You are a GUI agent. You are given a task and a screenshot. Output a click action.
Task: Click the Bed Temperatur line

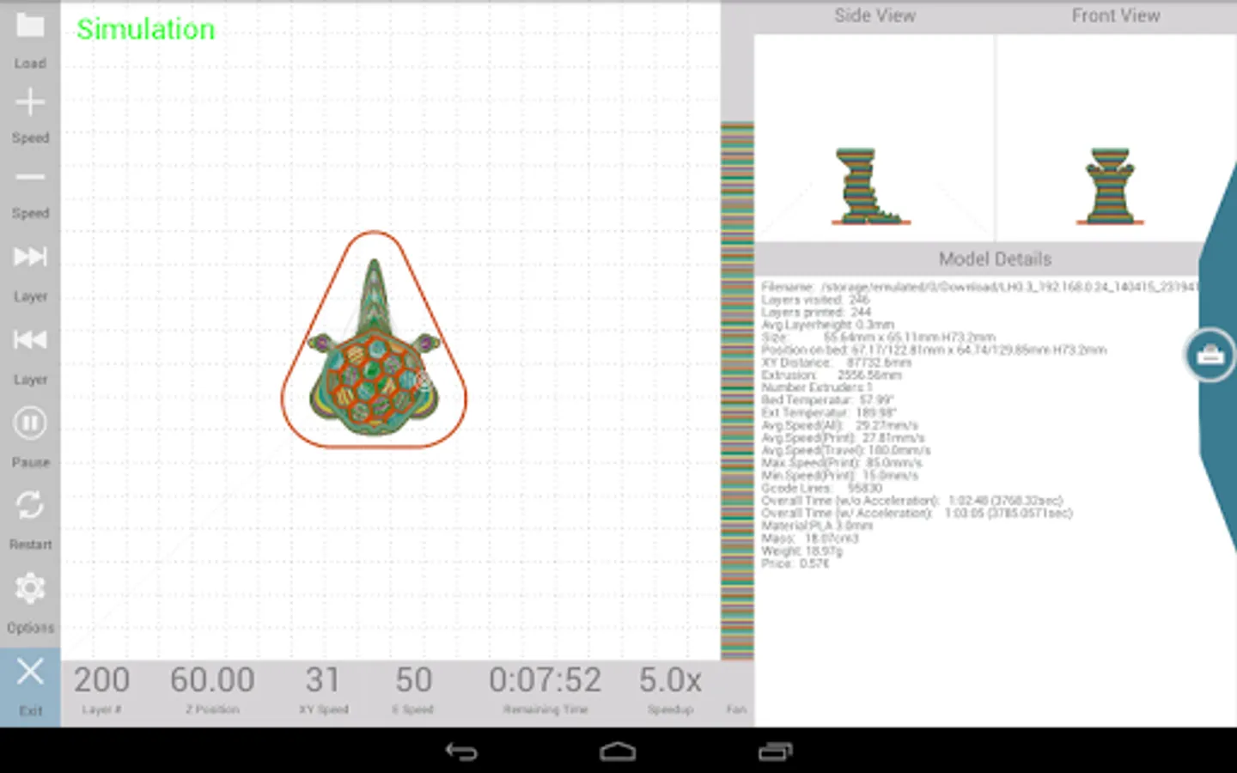point(827,400)
